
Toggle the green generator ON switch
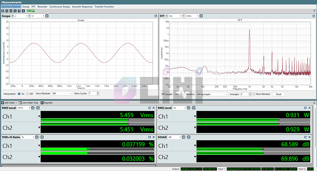tap(30, 11)
